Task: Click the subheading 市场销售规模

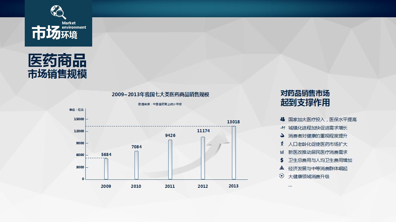Action: [58, 74]
